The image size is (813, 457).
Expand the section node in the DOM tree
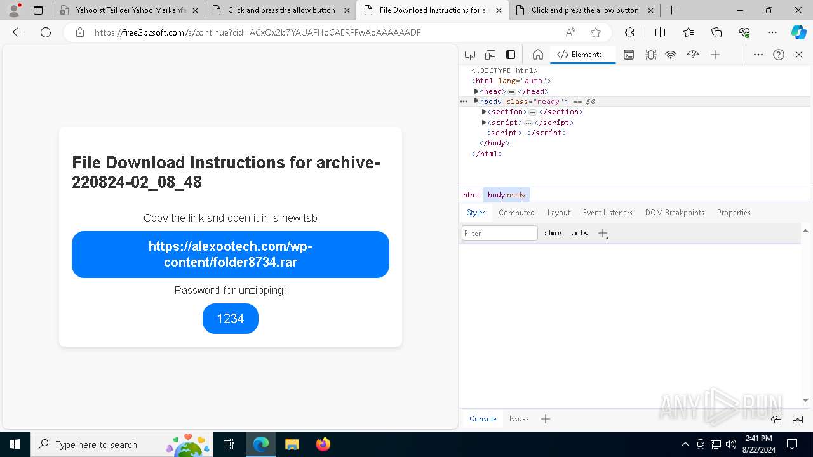click(484, 112)
